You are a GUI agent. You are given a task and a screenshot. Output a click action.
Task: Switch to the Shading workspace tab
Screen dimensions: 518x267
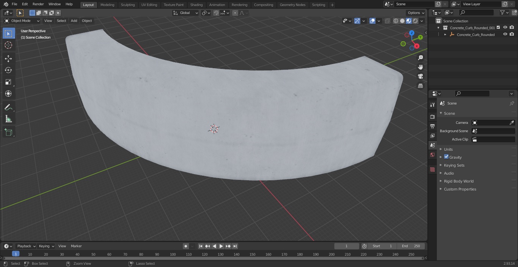pos(196,5)
